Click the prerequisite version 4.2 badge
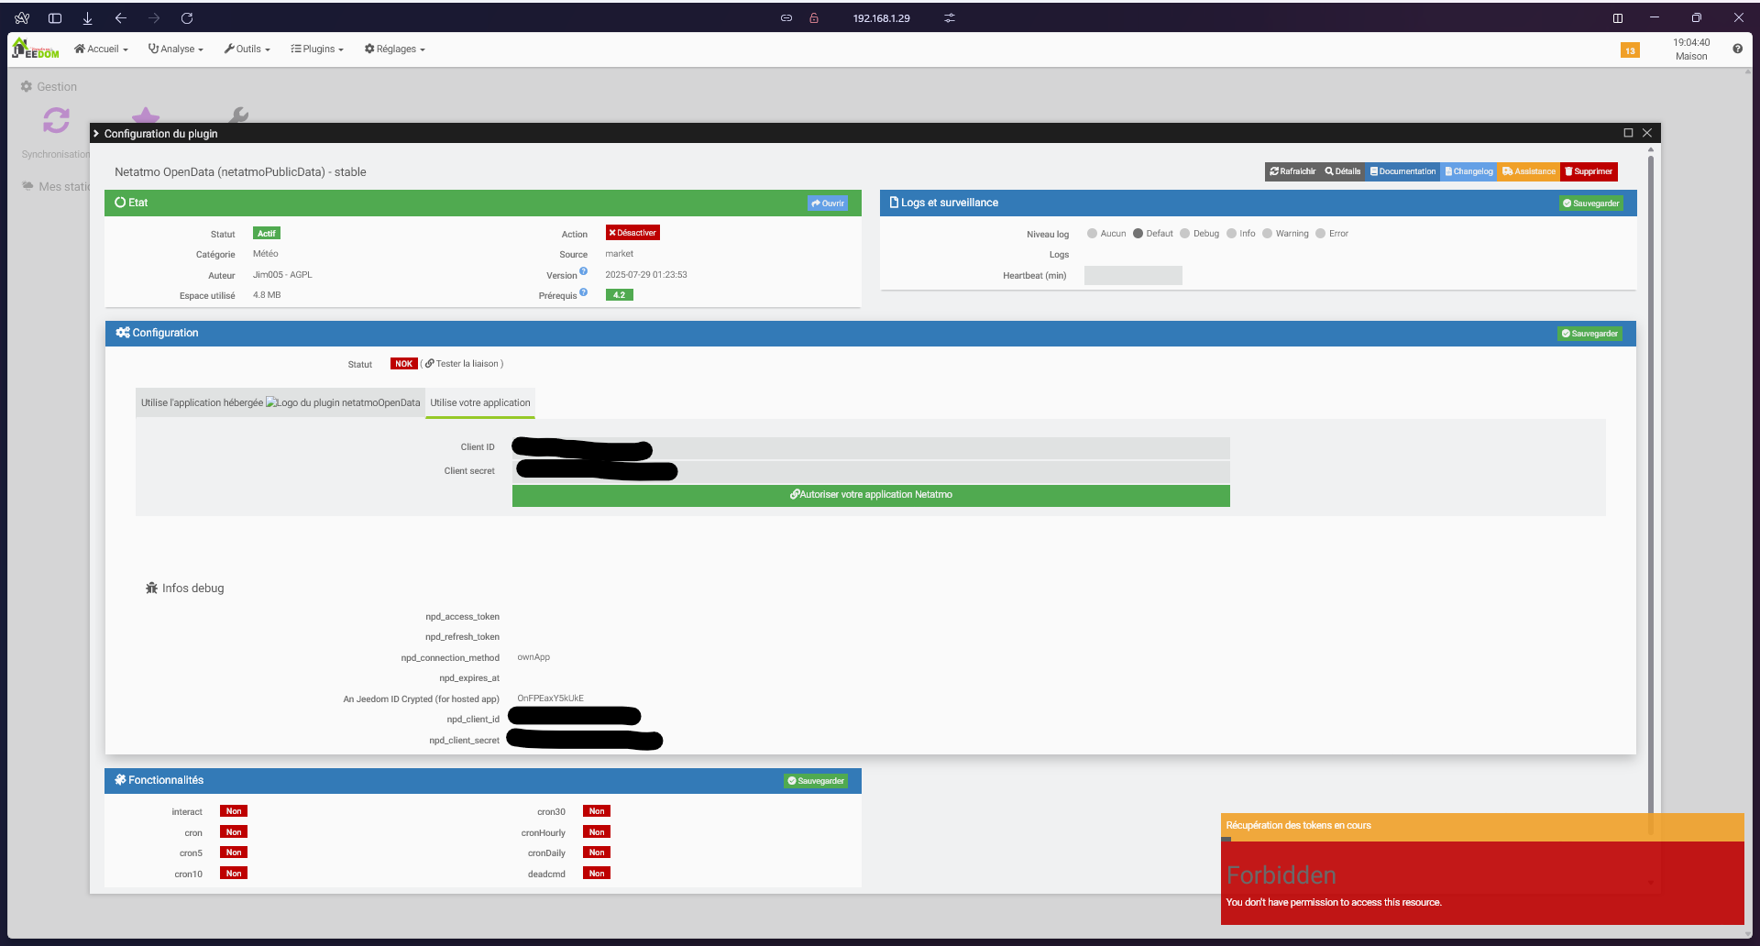The height and width of the screenshot is (946, 1760). click(620, 295)
